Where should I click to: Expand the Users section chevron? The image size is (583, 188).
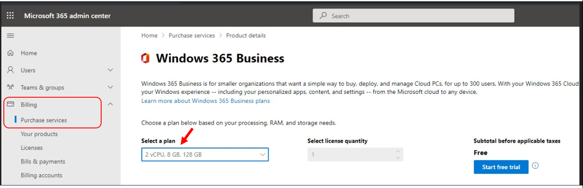(110, 70)
